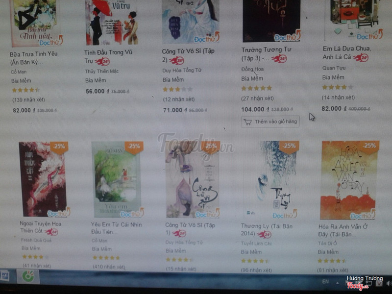This screenshot has width=392, height=294.
Task: Click Đọc thử badge on Công Tử Vô Sĩ Tập 2
Action: 207,38
